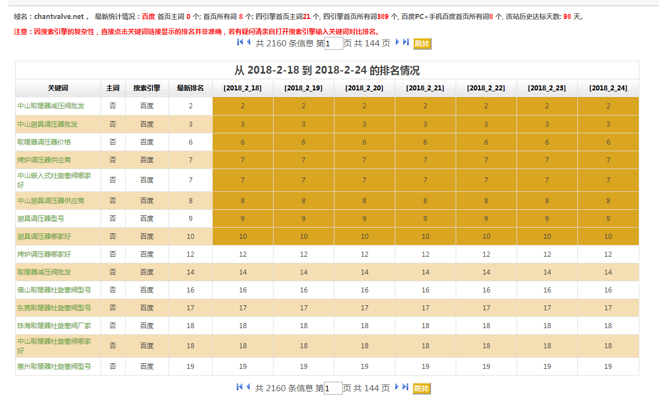Jump to last page using bottom pagination icon

point(405,387)
